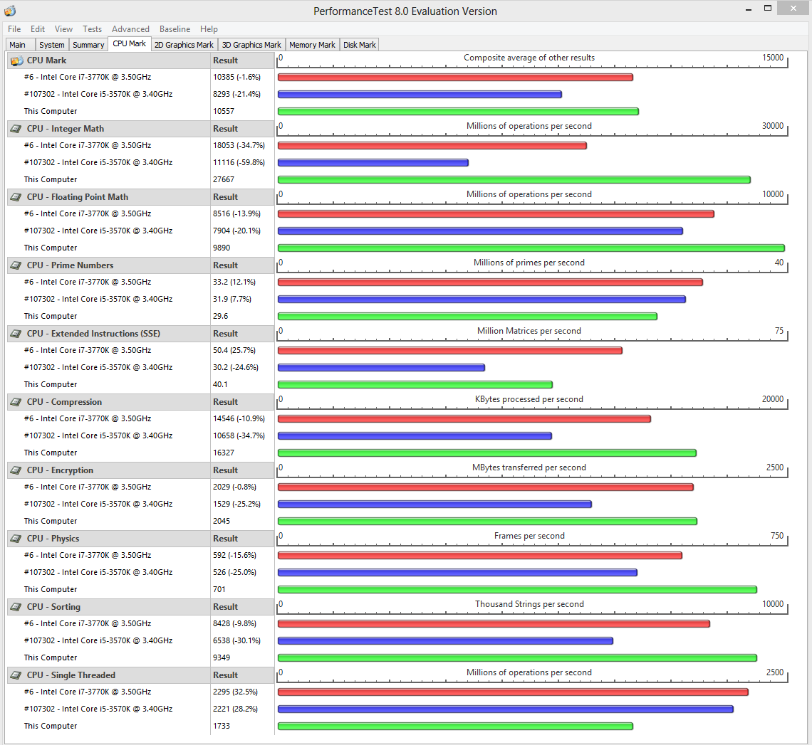Viewport: 812px width, 745px height.
Task: Click the green This Computer Single Threaded bar
Action: 455,726
